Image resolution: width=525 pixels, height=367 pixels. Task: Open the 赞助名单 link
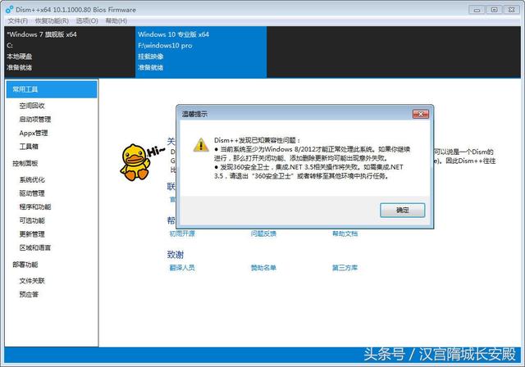(x=263, y=268)
